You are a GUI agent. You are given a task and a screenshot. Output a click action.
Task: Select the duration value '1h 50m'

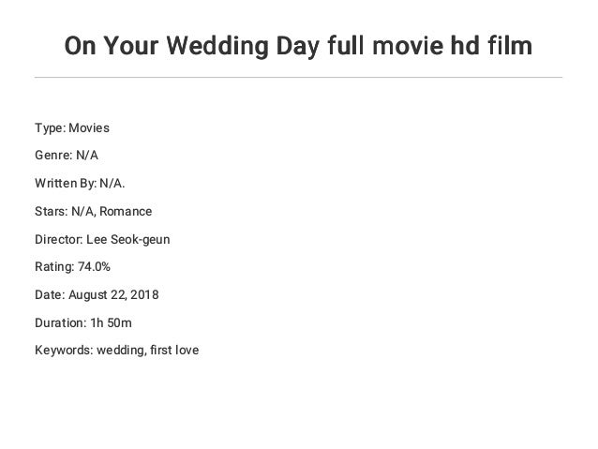[x=112, y=323]
